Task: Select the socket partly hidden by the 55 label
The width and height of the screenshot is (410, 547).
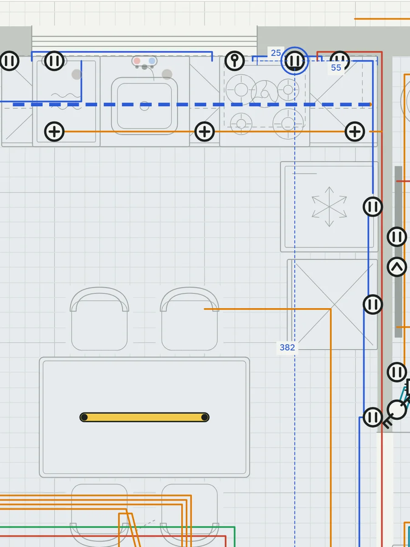Action: (x=339, y=58)
